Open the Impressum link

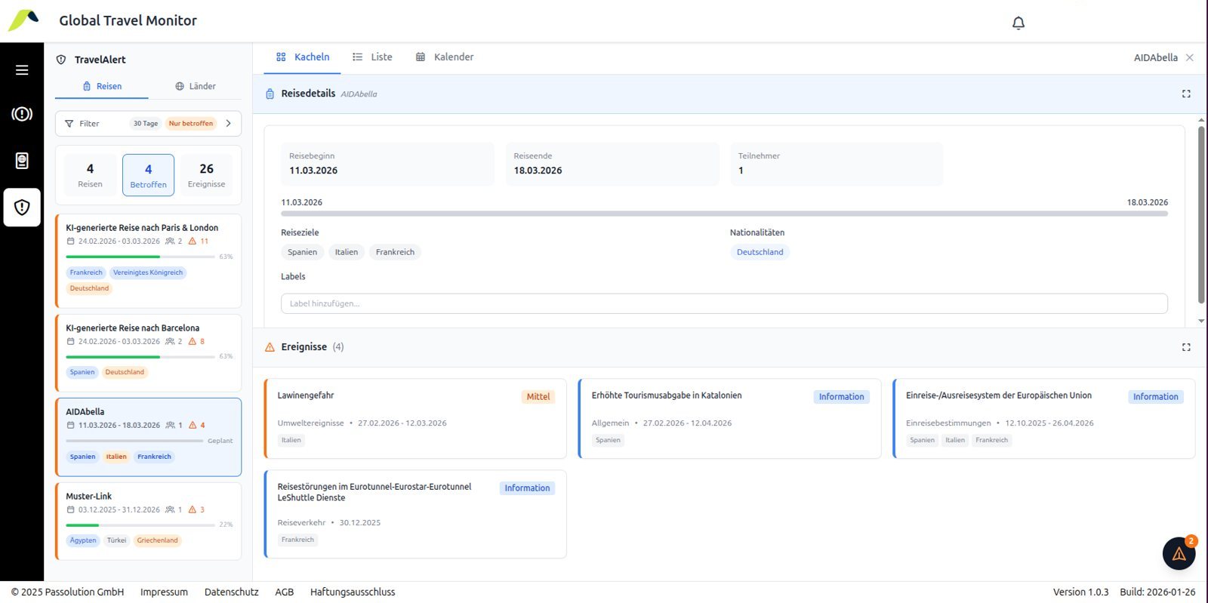click(164, 592)
